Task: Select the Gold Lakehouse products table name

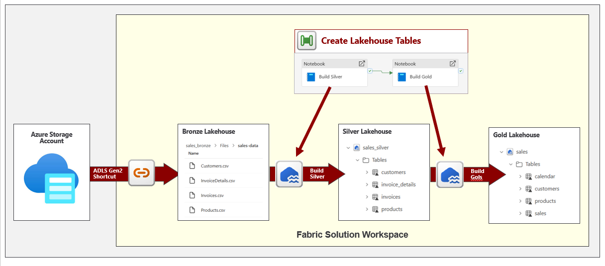Action: (545, 201)
